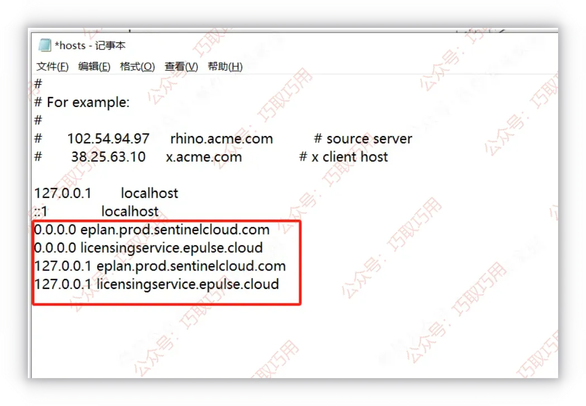Click the hostname x.acme.com
This screenshot has height=406, width=586.
tap(204, 157)
